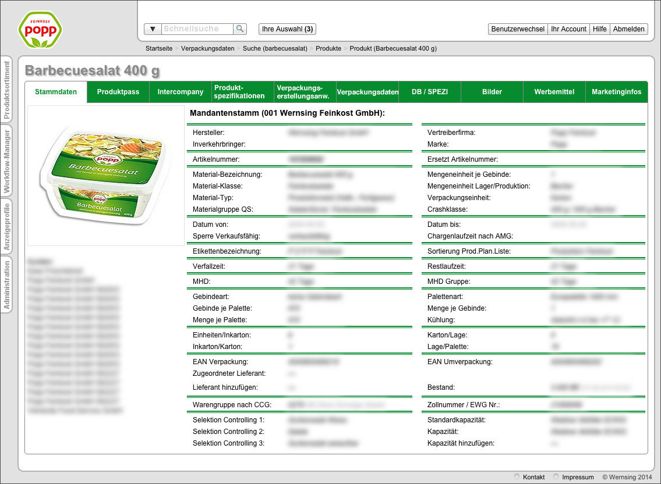Click the Sortierung Prod.Plan.Liste label
Viewport: 661px width, 484px height.
469,251
